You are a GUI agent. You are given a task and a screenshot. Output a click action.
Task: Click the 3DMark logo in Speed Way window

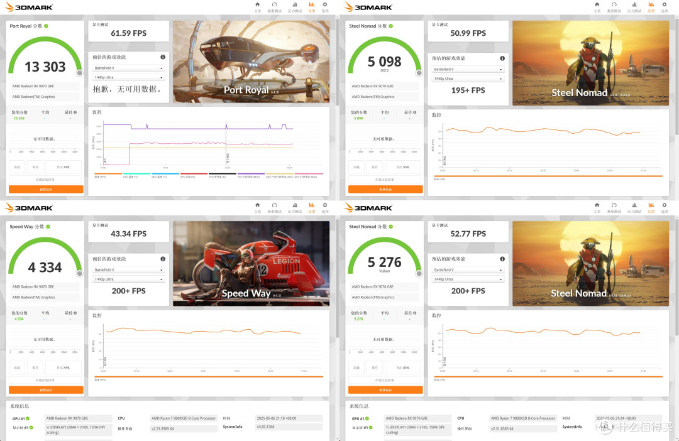pyautogui.click(x=29, y=208)
